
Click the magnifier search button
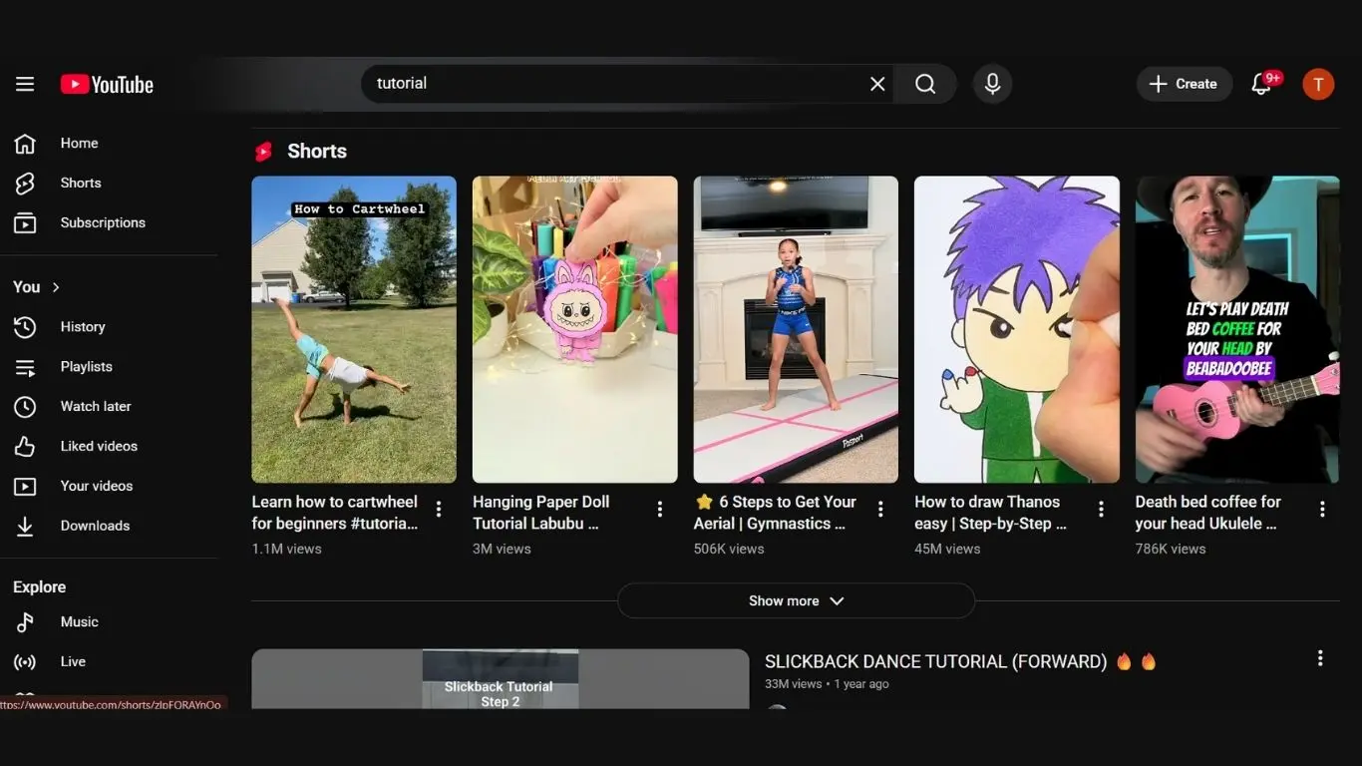(925, 84)
